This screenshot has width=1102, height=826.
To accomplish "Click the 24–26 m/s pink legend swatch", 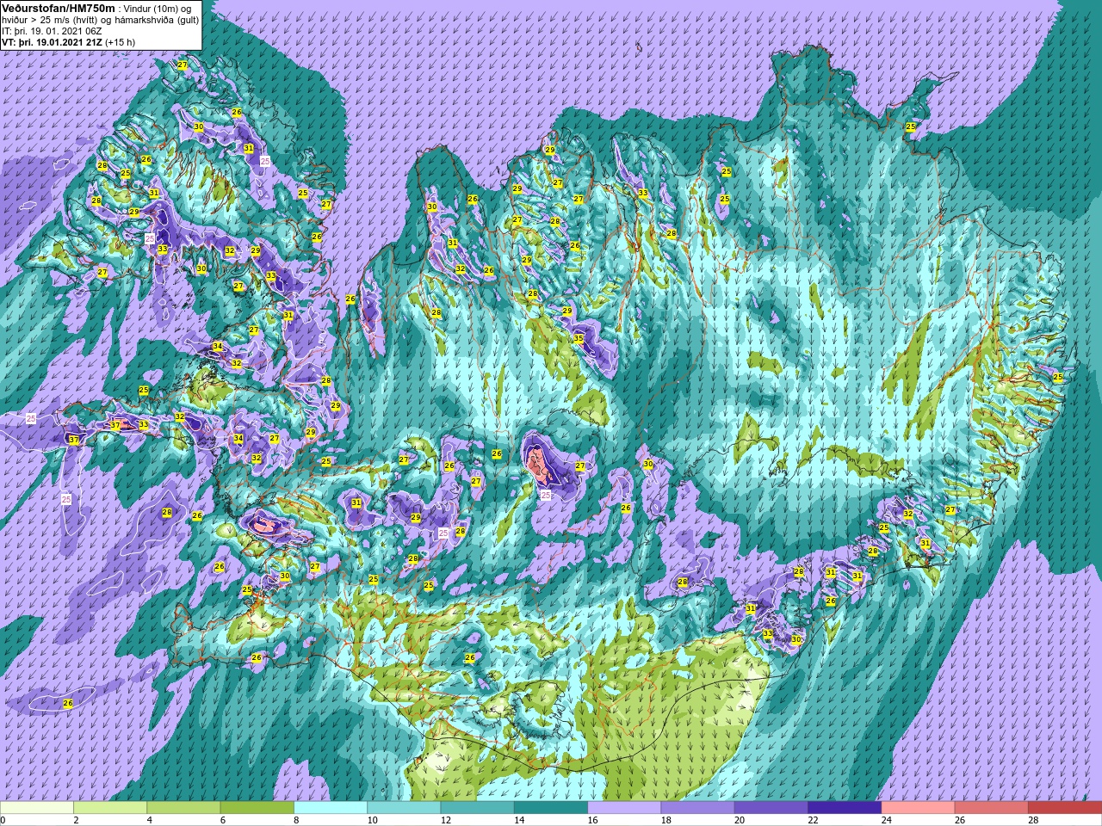I will [919, 808].
